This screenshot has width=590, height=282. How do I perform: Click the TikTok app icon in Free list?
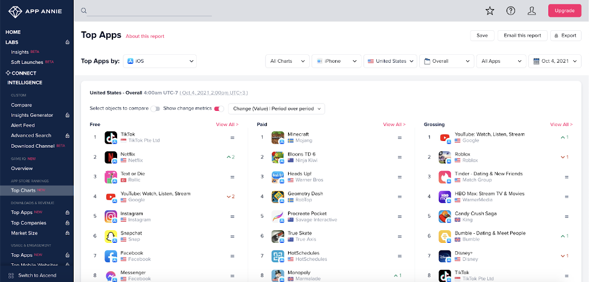(x=111, y=137)
